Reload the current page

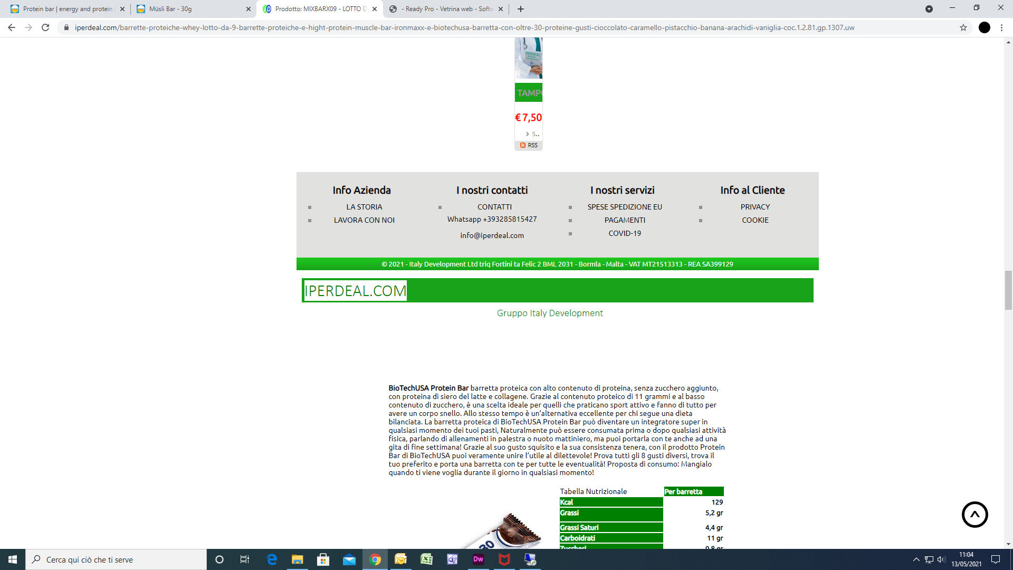pyautogui.click(x=45, y=27)
